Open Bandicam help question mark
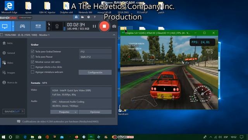The width and height of the screenshot is (248, 140). tap(95, 17)
